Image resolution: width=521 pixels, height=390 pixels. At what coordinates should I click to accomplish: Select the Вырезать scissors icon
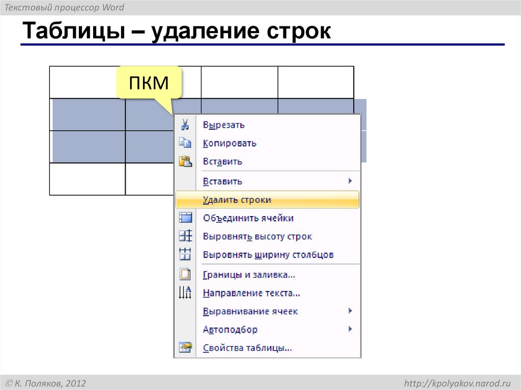(185, 125)
